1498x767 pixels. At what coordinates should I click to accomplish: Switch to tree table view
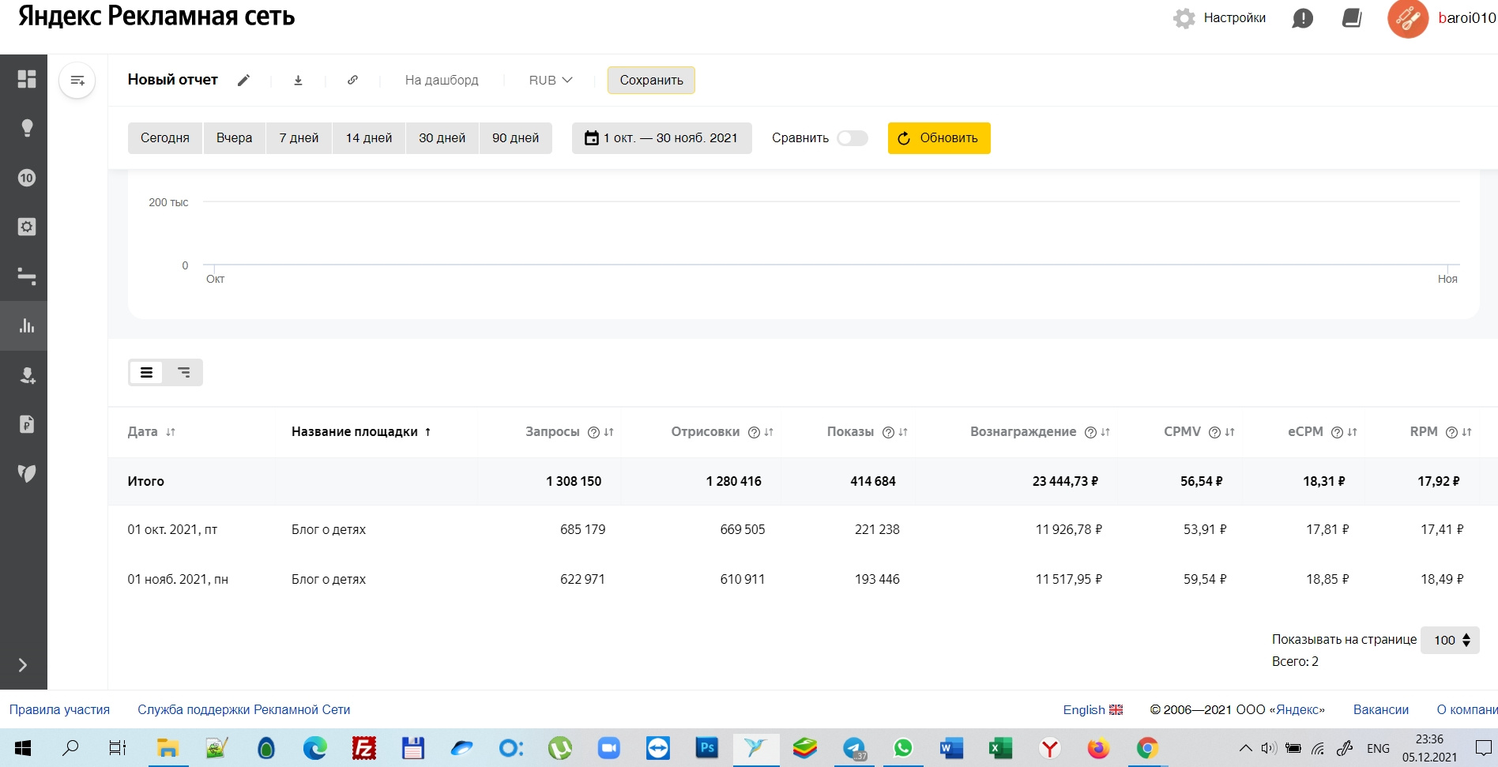[x=183, y=372]
